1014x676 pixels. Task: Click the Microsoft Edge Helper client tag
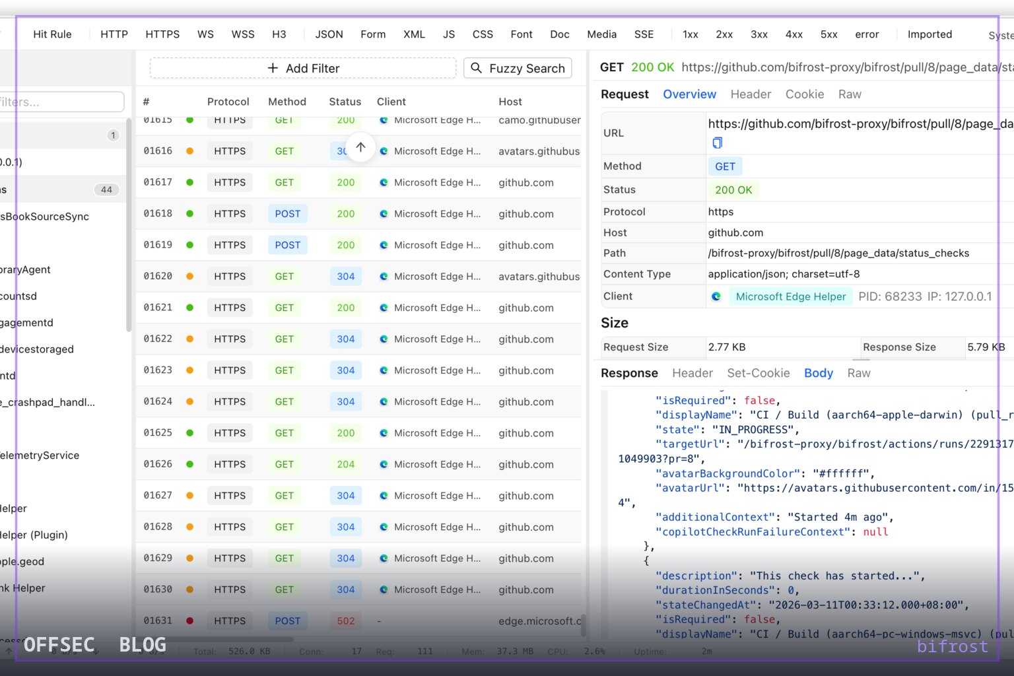(x=790, y=296)
